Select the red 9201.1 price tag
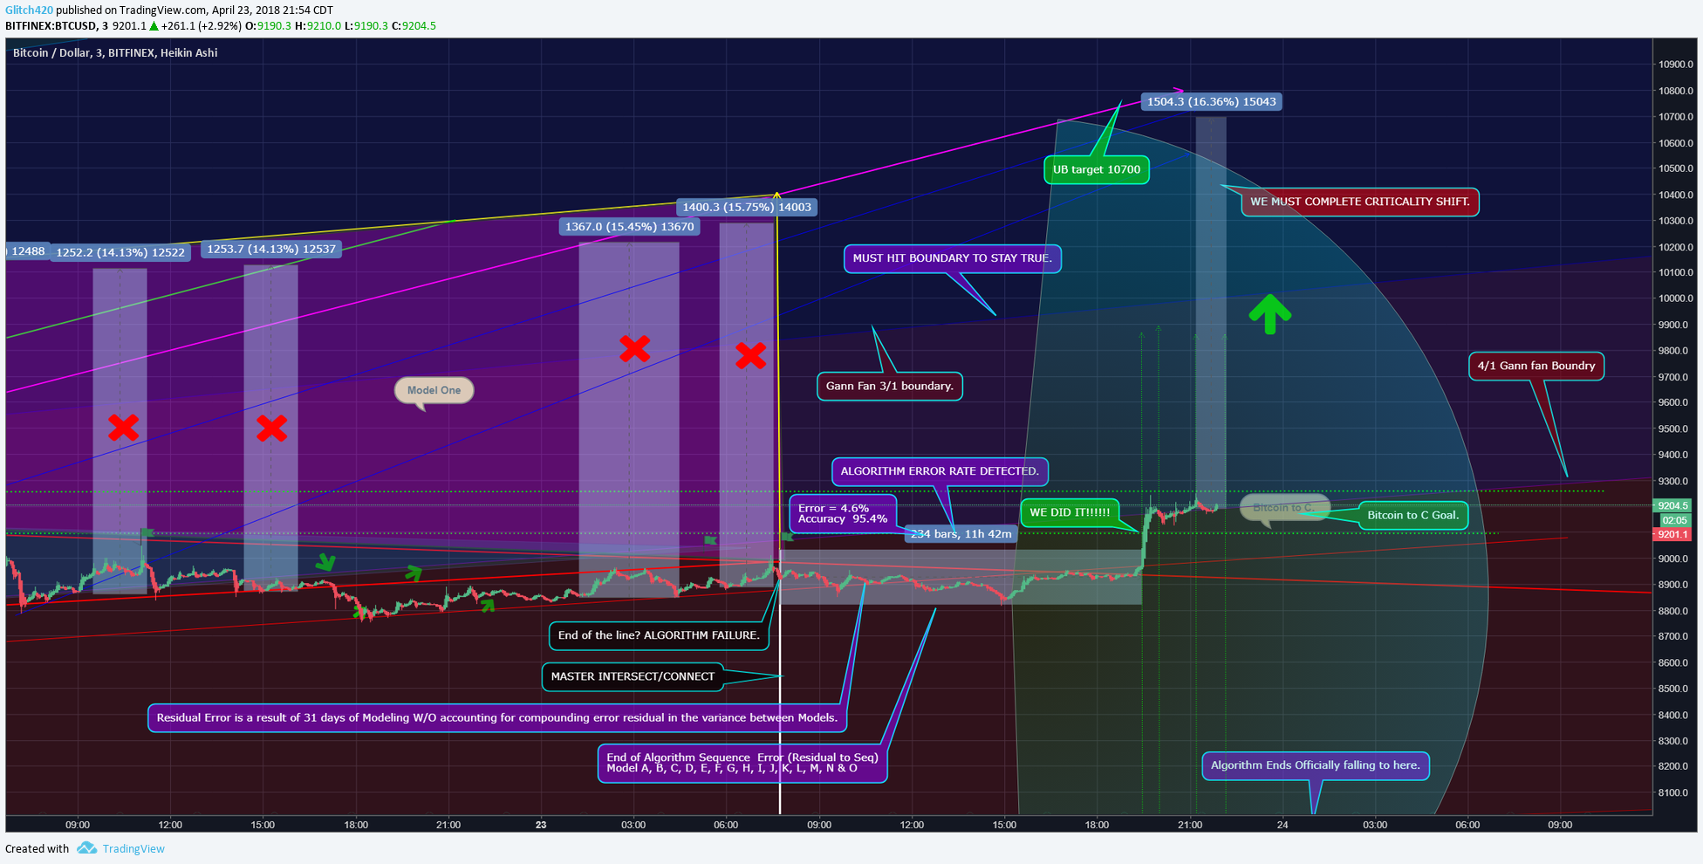The height and width of the screenshot is (864, 1703). (1672, 534)
